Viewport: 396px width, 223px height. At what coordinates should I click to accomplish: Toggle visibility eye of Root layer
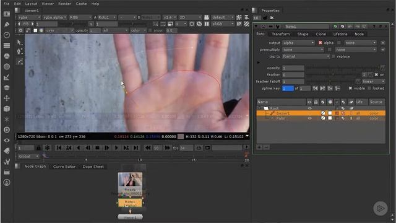[309, 108]
